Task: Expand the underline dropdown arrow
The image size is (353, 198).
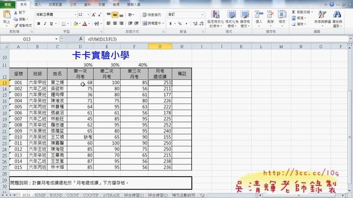Action: click(56, 24)
